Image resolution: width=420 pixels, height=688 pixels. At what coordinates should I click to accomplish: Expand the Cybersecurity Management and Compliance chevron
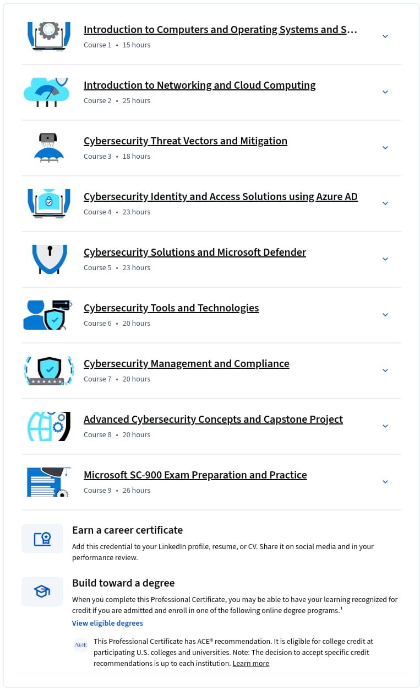click(x=385, y=370)
